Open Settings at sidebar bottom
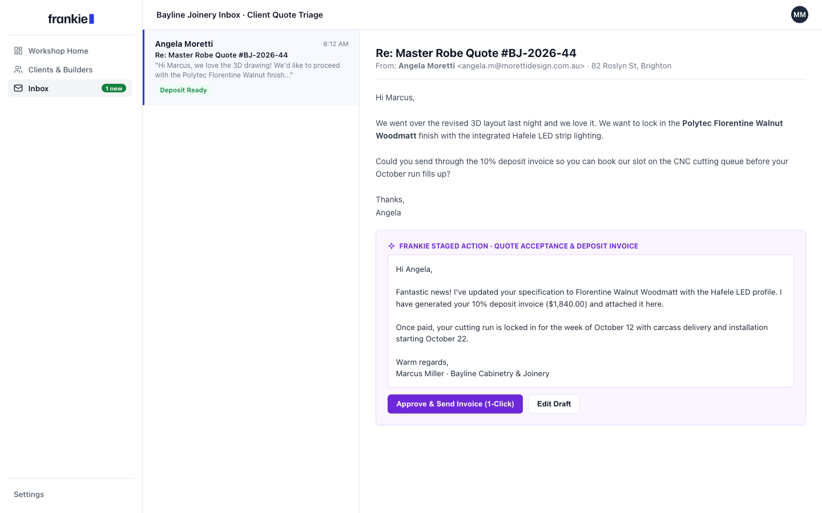The width and height of the screenshot is (822, 513). tap(29, 494)
